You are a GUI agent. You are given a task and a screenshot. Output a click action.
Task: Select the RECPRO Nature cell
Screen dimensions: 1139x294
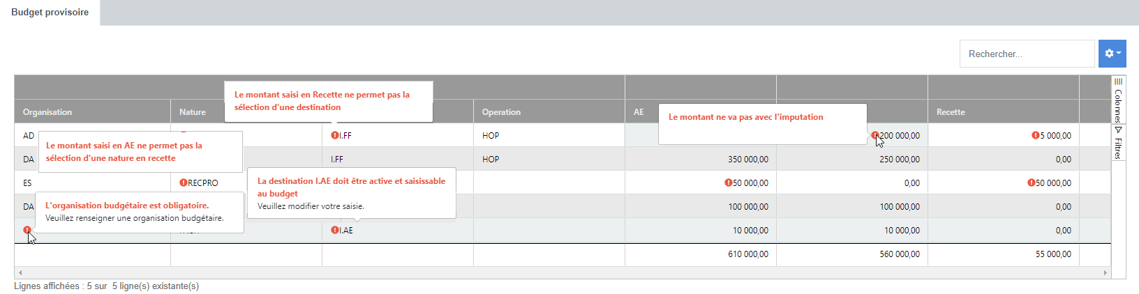pyautogui.click(x=203, y=183)
